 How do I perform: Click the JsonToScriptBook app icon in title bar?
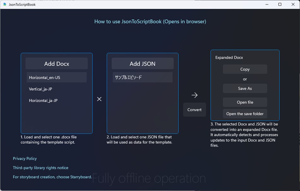pos(5,4)
